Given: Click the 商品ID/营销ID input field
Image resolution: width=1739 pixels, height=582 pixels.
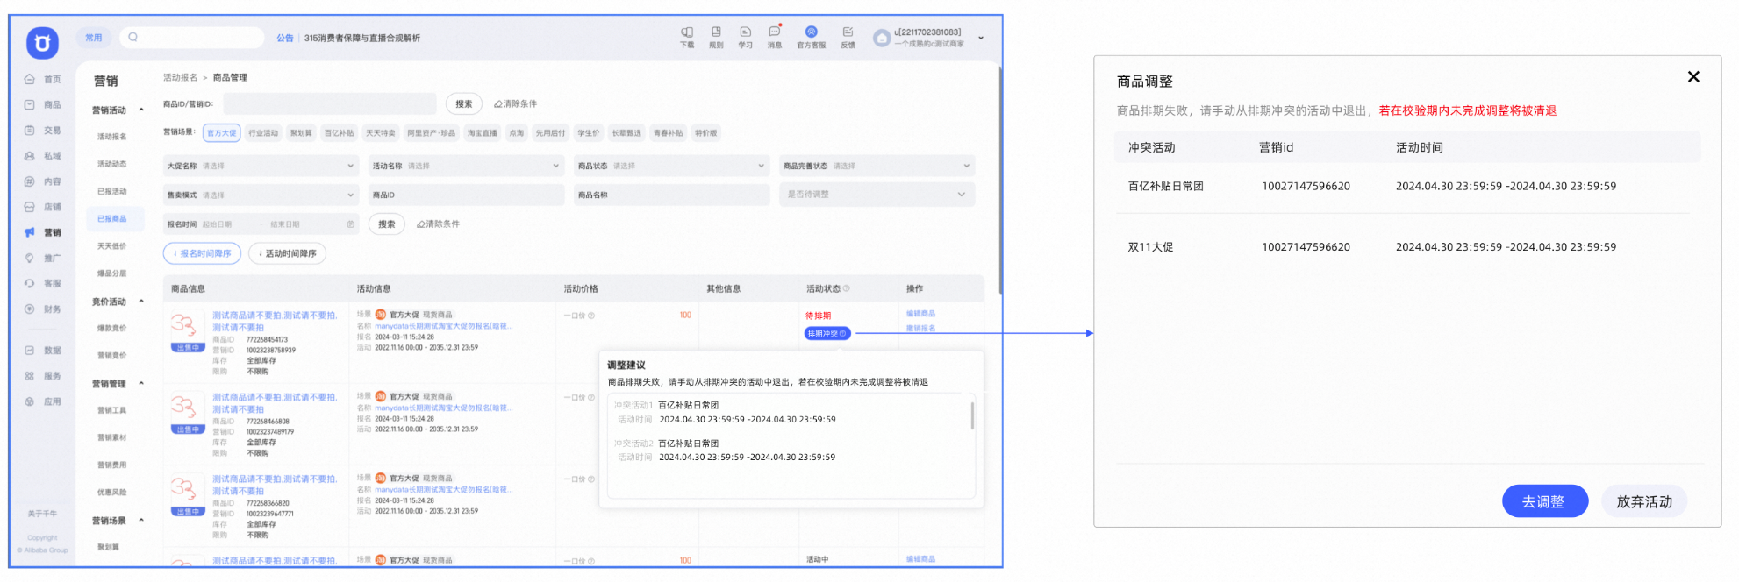Looking at the screenshot, I should [x=329, y=103].
